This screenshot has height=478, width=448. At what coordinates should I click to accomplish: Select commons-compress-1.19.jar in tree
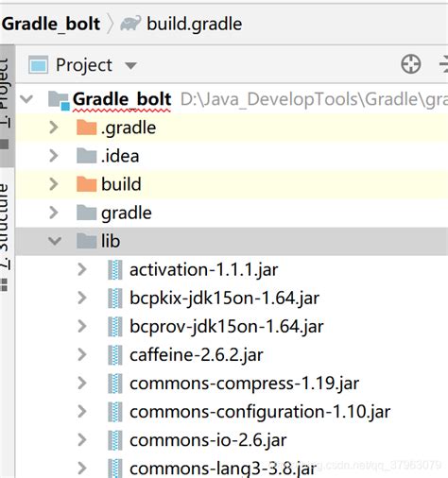click(x=244, y=384)
